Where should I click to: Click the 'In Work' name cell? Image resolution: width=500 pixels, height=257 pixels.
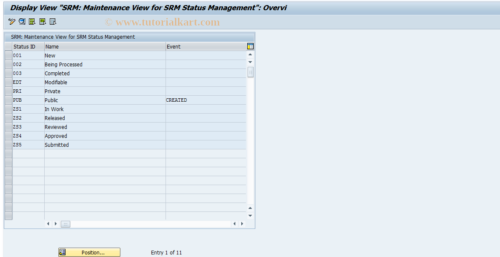[x=105, y=109]
